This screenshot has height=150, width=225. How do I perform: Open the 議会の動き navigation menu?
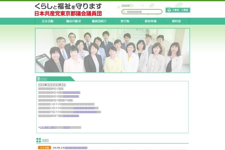pos(73,21)
